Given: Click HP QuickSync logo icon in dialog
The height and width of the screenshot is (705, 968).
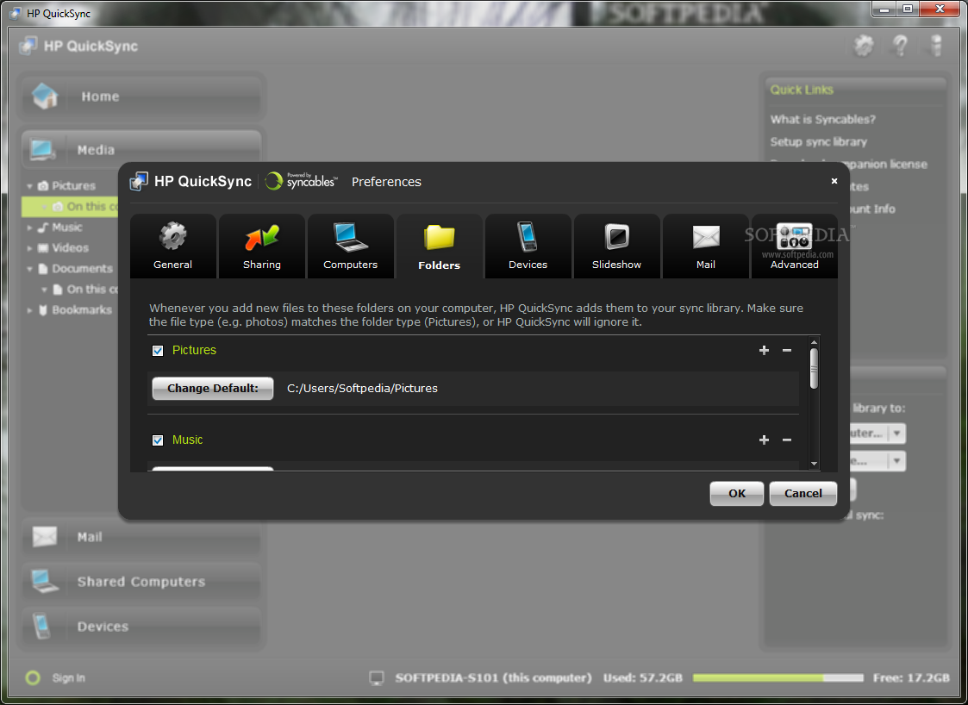Looking at the screenshot, I should [x=139, y=182].
